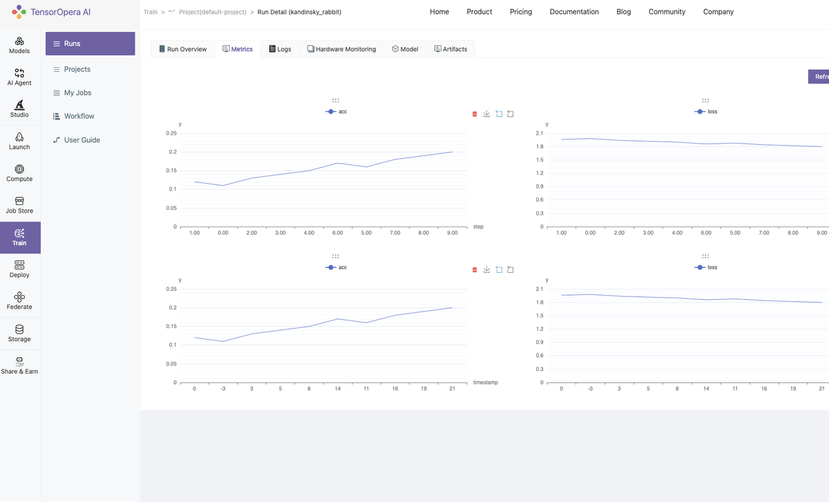Image resolution: width=829 pixels, height=502 pixels.
Task: Download the acc timestamp chart as image
Action: [486, 269]
